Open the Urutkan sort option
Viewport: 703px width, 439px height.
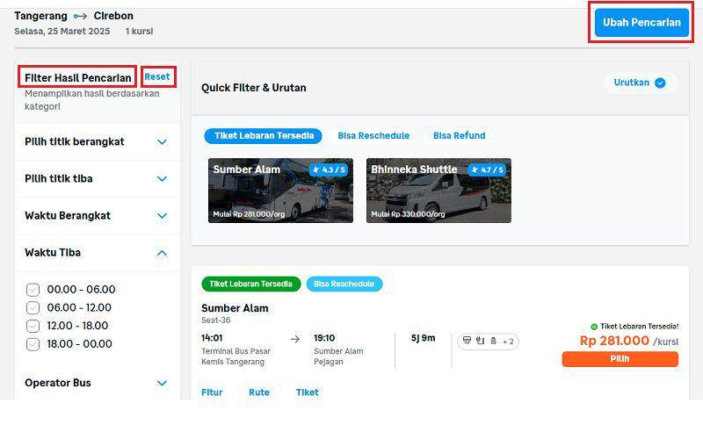640,83
